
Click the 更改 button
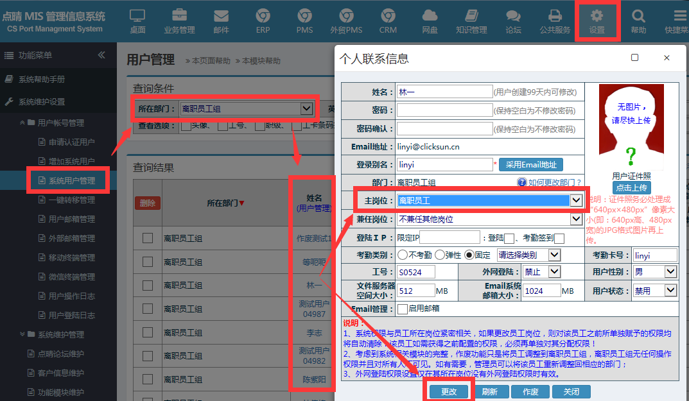point(449,391)
